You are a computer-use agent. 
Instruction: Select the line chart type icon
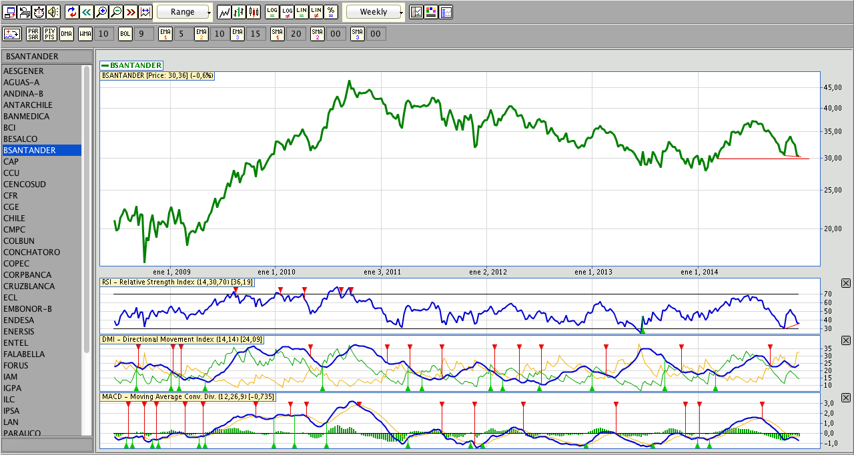(224, 12)
